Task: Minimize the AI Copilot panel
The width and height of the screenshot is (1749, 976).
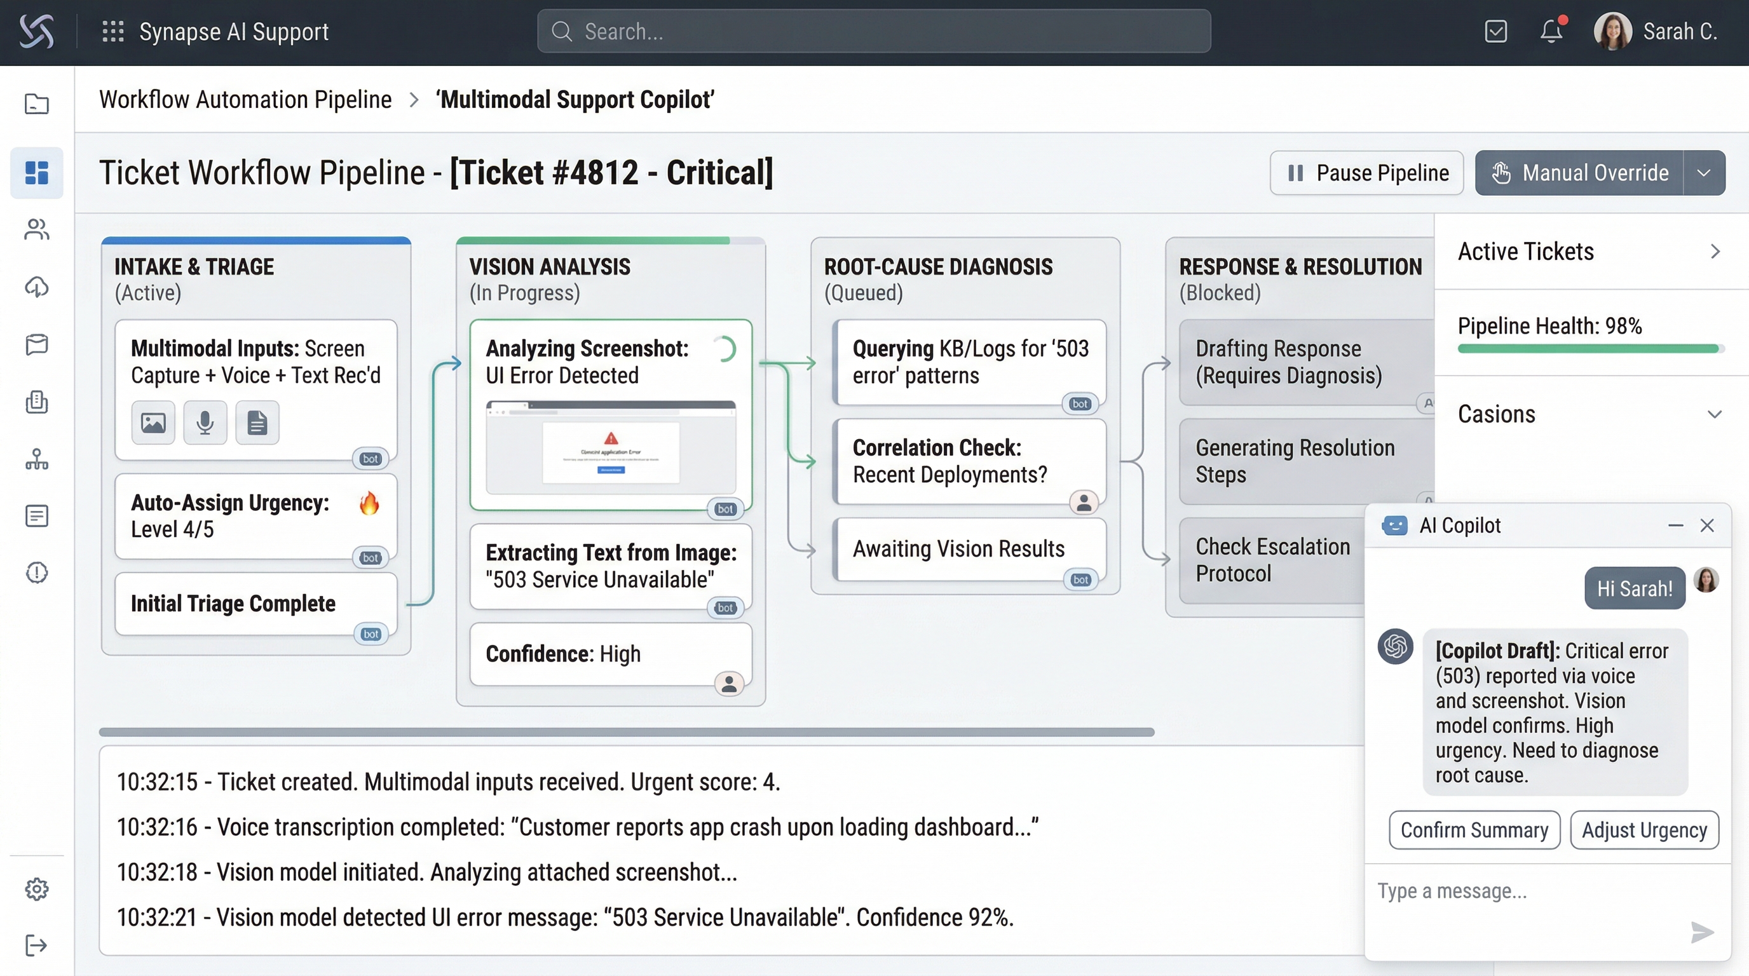Action: tap(1675, 525)
